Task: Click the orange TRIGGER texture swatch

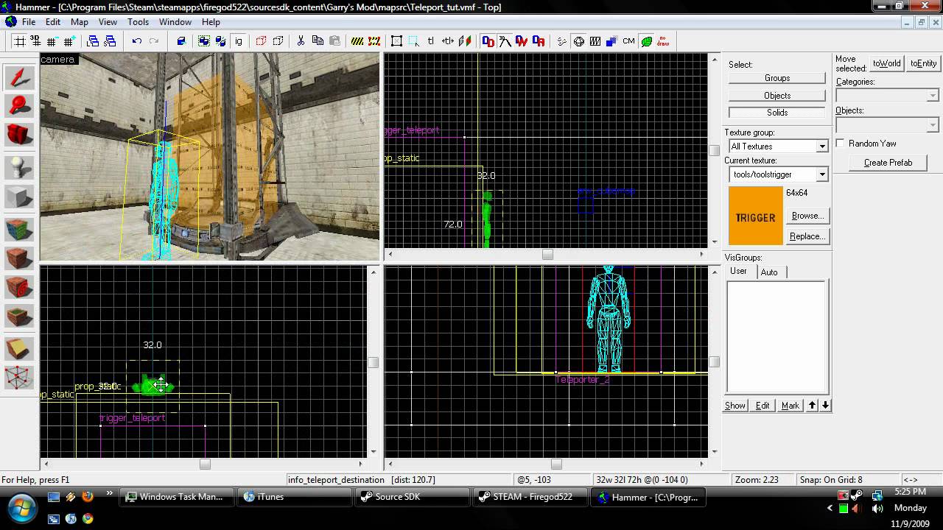Action: (755, 216)
